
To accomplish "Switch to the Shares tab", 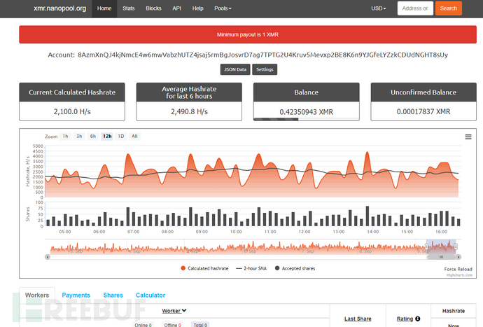I will (x=113, y=295).
